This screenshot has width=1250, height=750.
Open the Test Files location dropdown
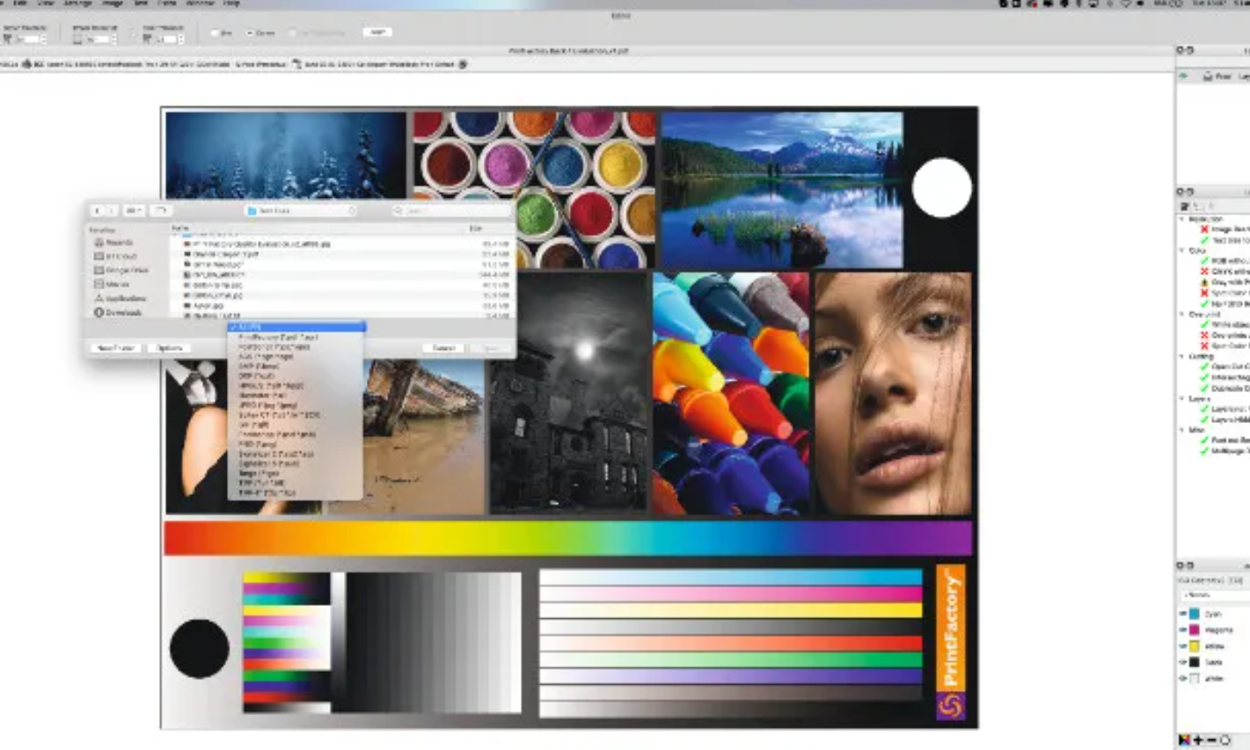click(301, 211)
